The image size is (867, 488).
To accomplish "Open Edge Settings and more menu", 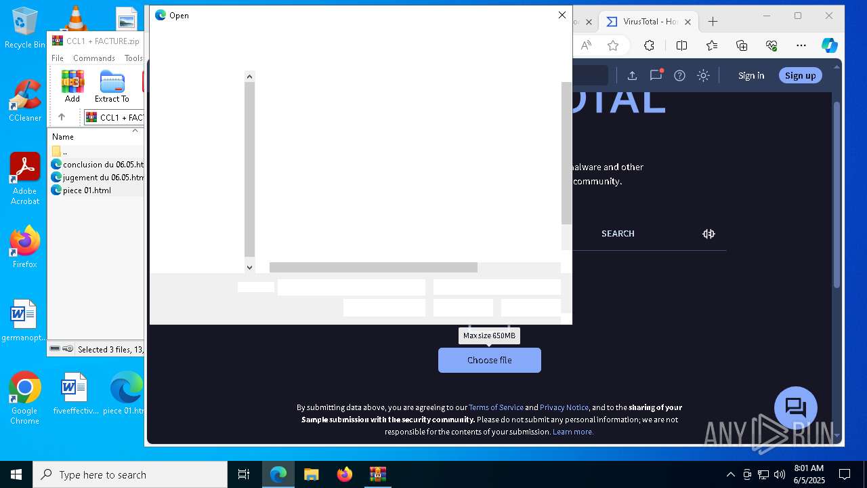I will (x=801, y=45).
